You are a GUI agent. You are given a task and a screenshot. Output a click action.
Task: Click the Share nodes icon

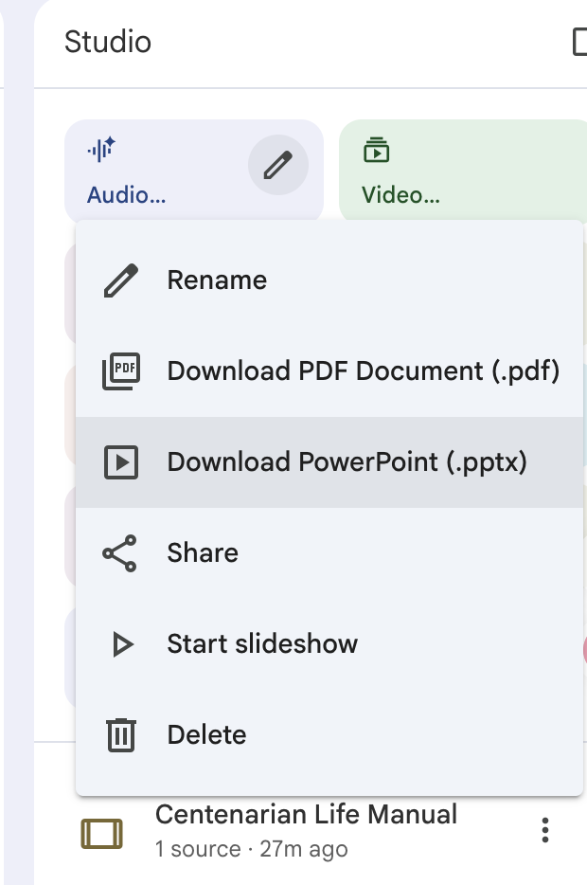click(120, 553)
